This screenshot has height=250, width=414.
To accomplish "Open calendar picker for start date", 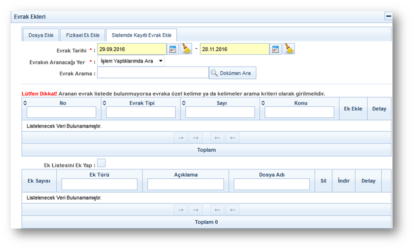I will 173,49.
